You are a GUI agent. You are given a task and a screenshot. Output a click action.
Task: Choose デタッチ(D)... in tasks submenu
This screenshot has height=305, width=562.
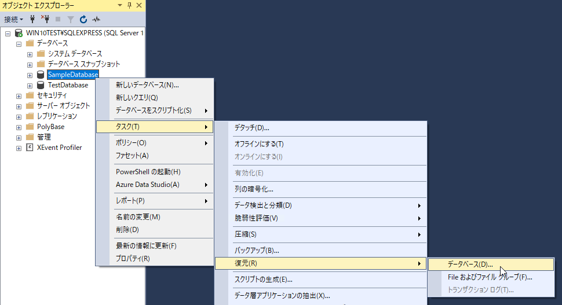(x=321, y=128)
